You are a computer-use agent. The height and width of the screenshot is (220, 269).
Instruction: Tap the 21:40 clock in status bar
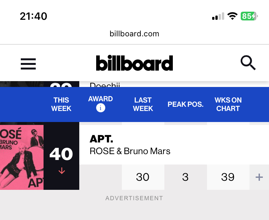33,16
